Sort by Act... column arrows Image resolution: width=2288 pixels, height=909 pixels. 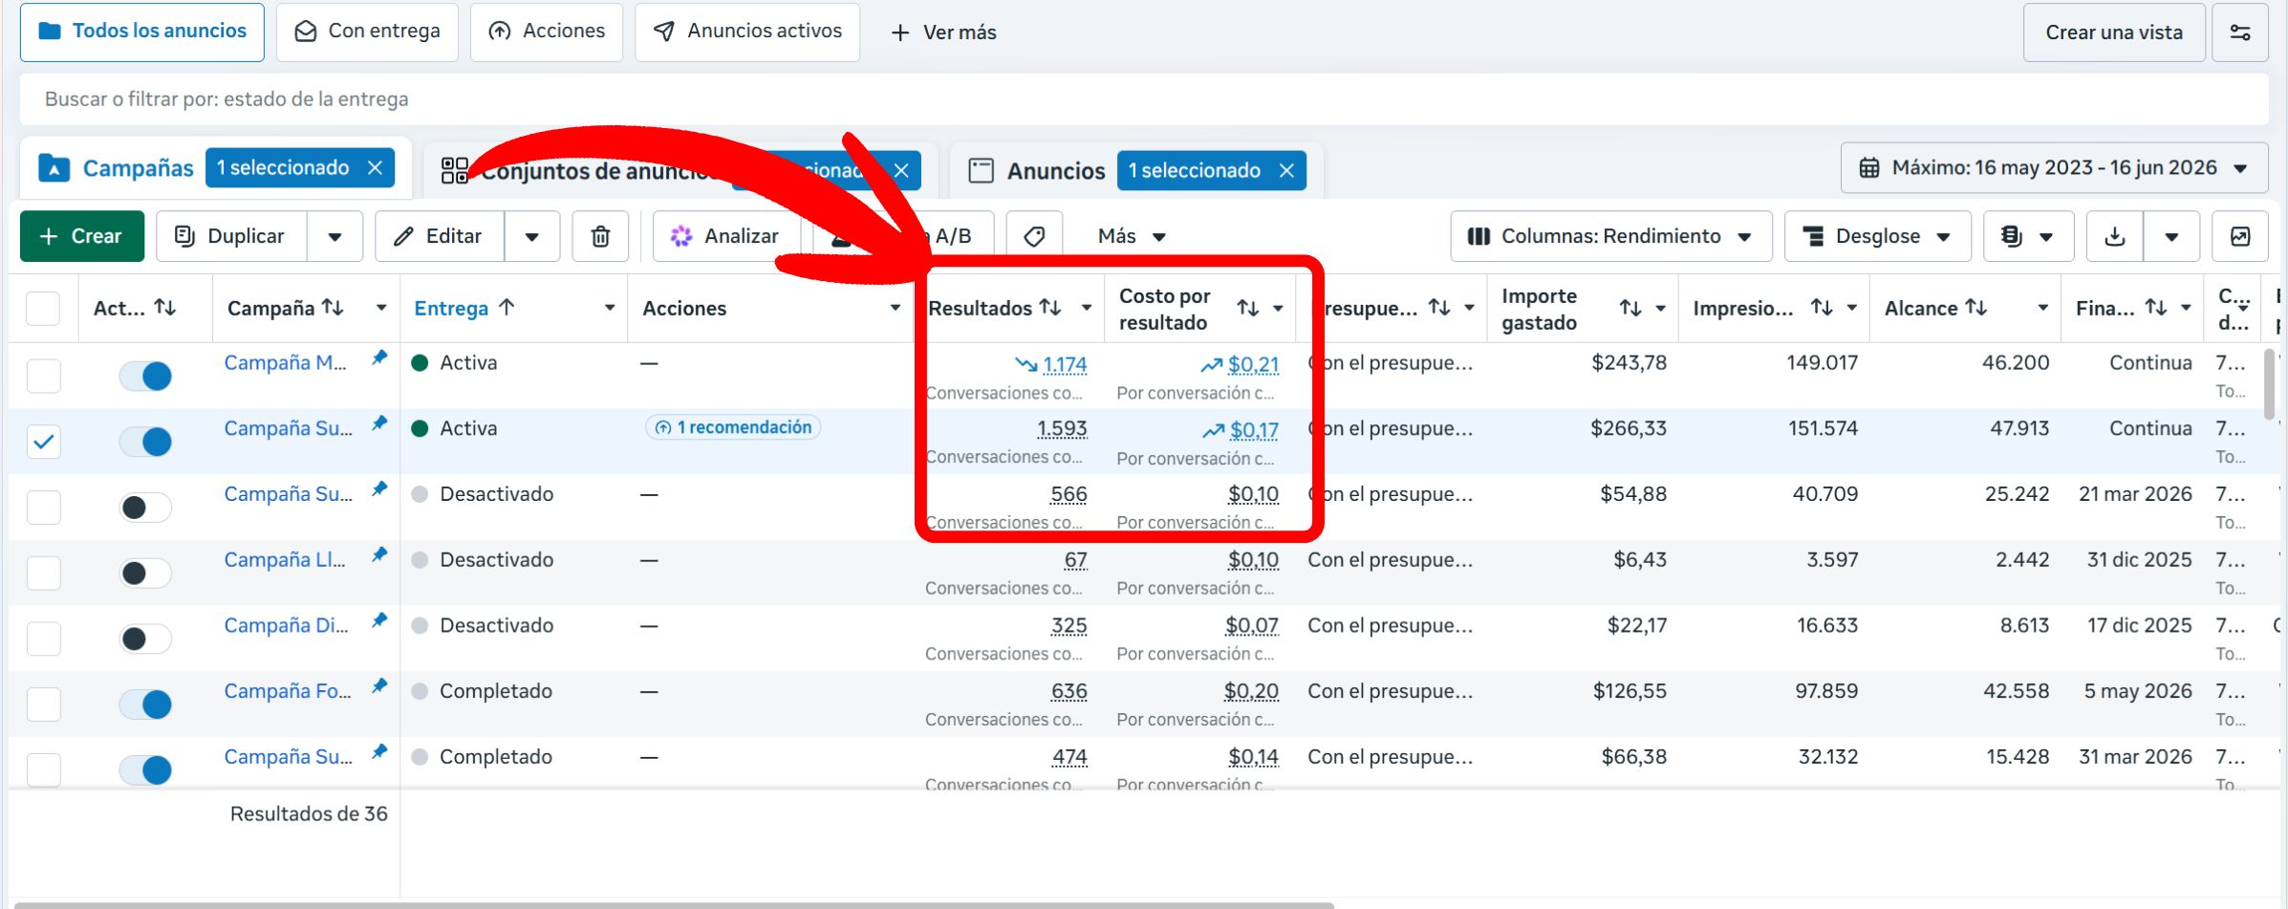coord(165,307)
